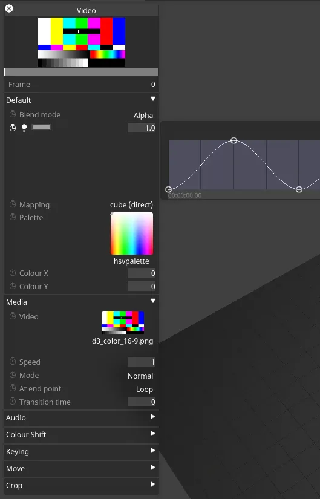Click the d3_color_16-9.png file name
Screen dimensions: 320x499
[x=123, y=341]
